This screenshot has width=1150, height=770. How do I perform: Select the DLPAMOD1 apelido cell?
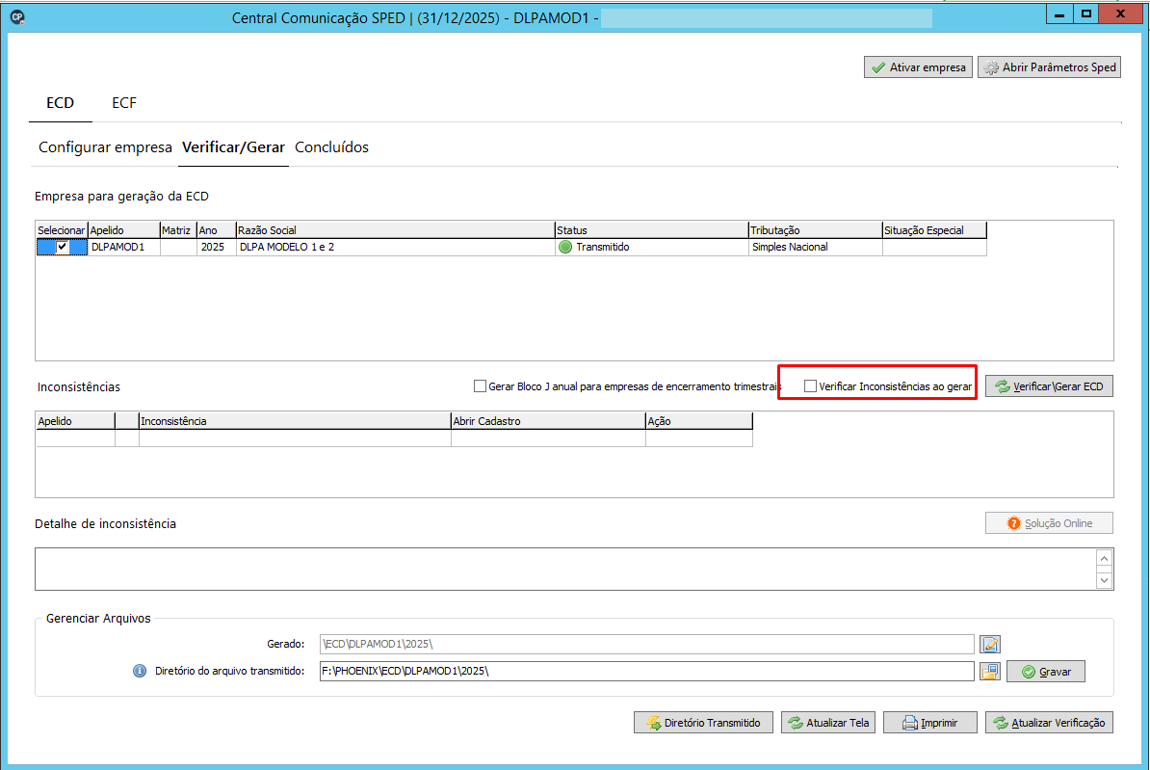[124, 248]
